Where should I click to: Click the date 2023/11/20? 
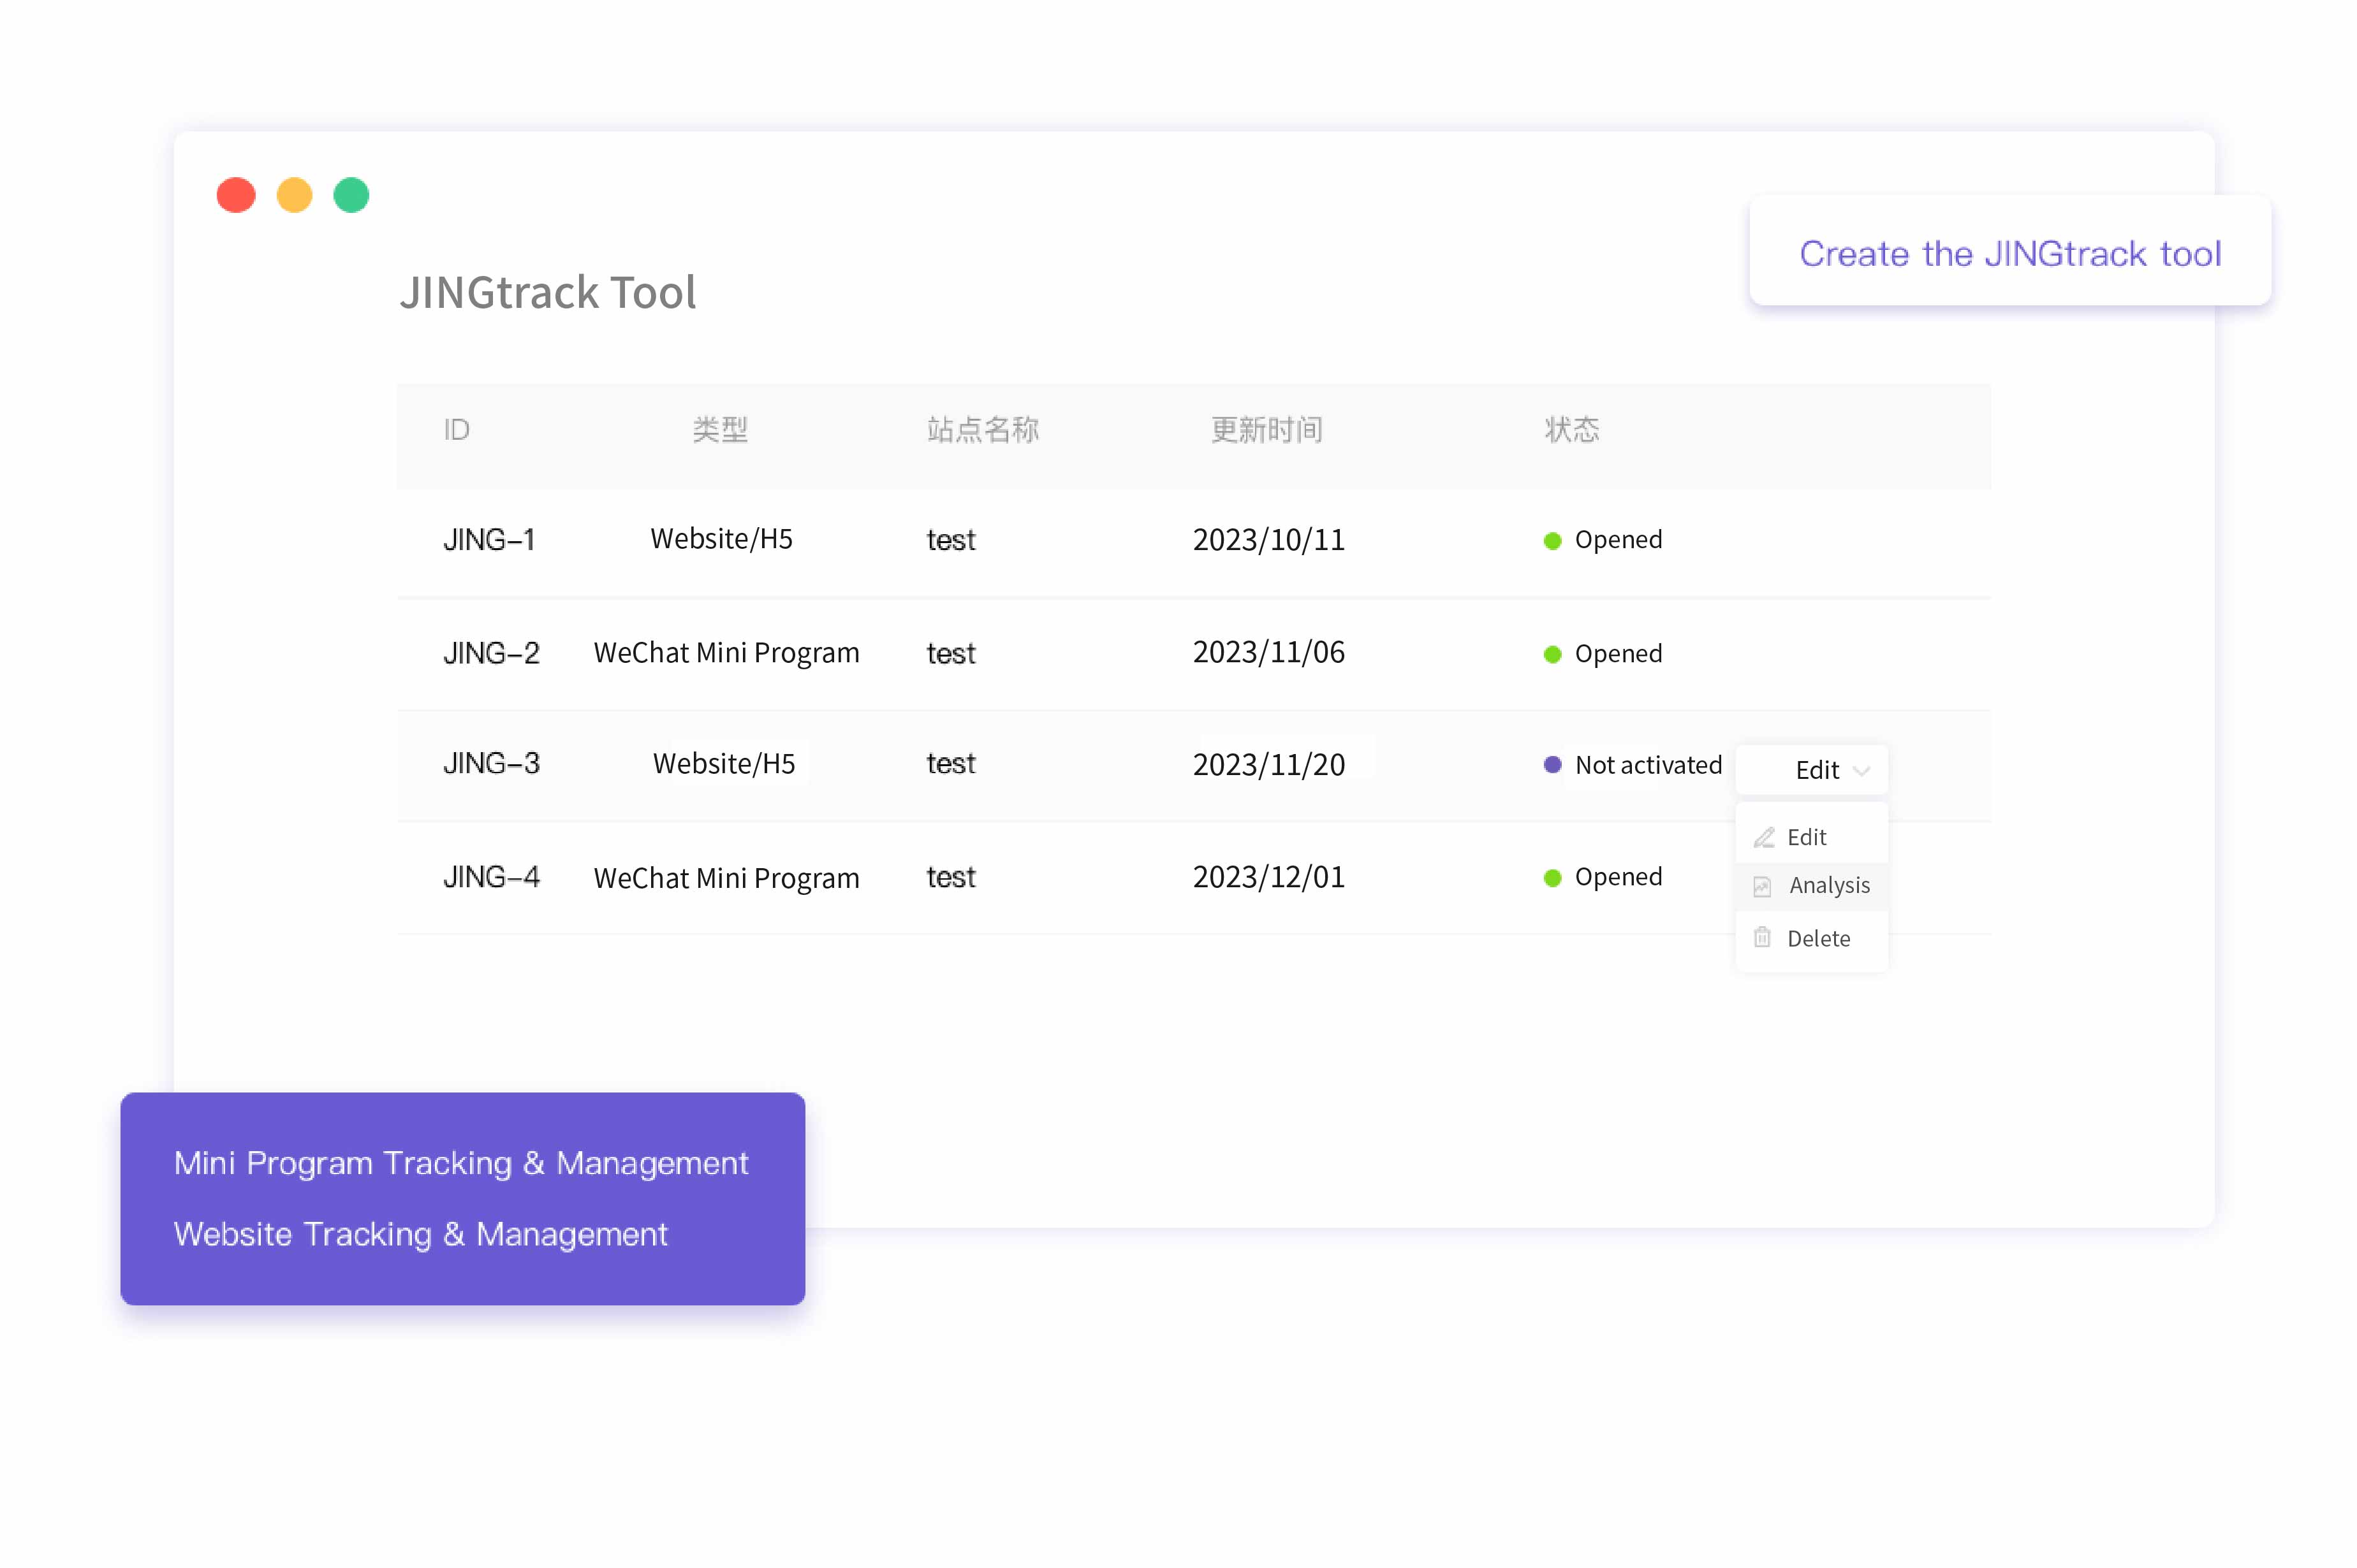[1268, 765]
